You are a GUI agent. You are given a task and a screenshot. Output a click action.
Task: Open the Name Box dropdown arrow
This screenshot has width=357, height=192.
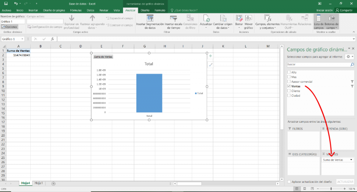click(22, 39)
